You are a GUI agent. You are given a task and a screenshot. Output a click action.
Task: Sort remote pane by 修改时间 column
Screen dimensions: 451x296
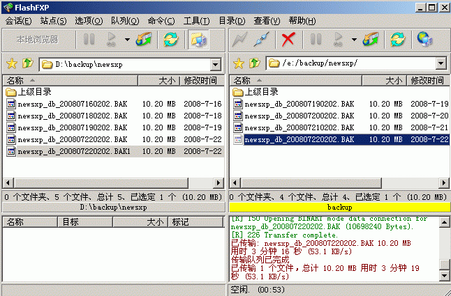pyautogui.click(x=428, y=81)
